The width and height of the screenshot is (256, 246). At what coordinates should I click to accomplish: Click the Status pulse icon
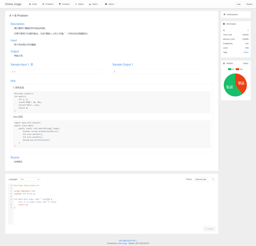tap(76, 4)
